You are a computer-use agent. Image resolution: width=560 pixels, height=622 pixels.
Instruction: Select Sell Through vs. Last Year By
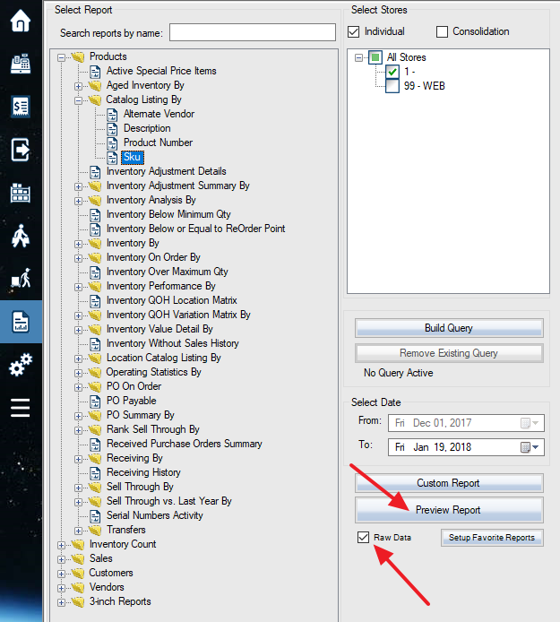[169, 501]
